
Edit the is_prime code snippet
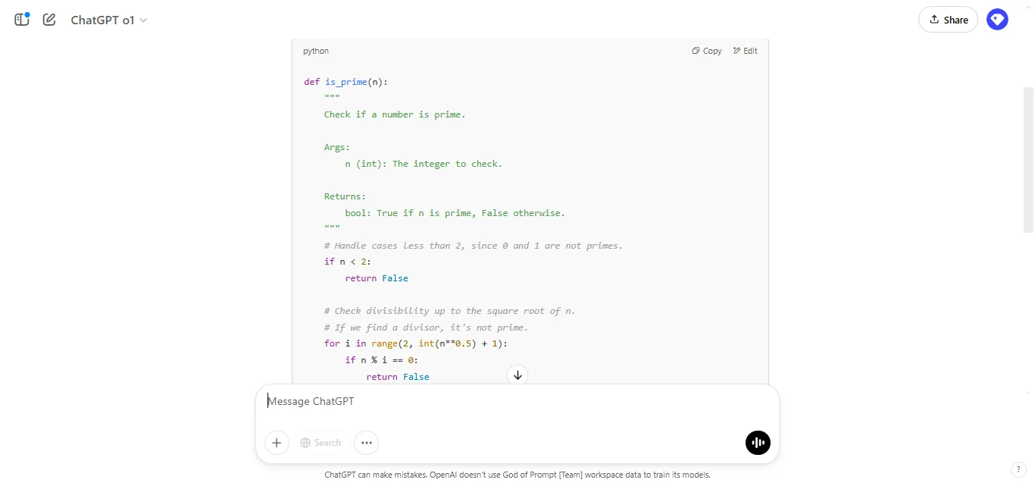[x=746, y=51]
